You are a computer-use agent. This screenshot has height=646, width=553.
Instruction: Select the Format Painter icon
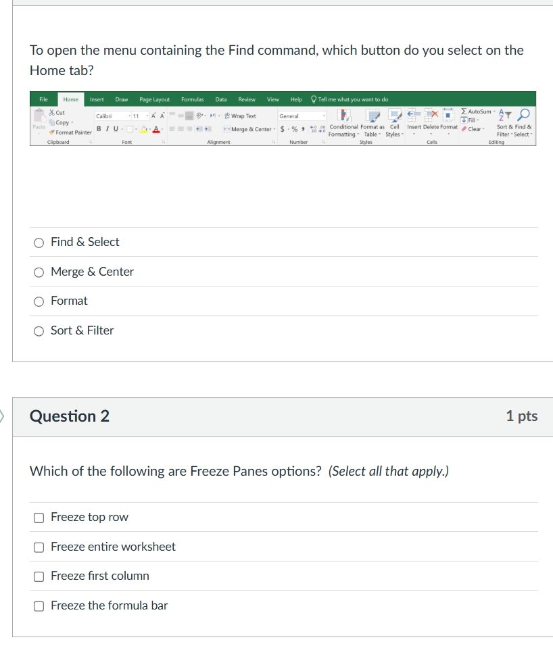point(52,132)
